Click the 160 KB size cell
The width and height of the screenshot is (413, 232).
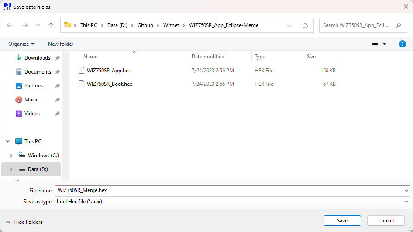(x=328, y=71)
